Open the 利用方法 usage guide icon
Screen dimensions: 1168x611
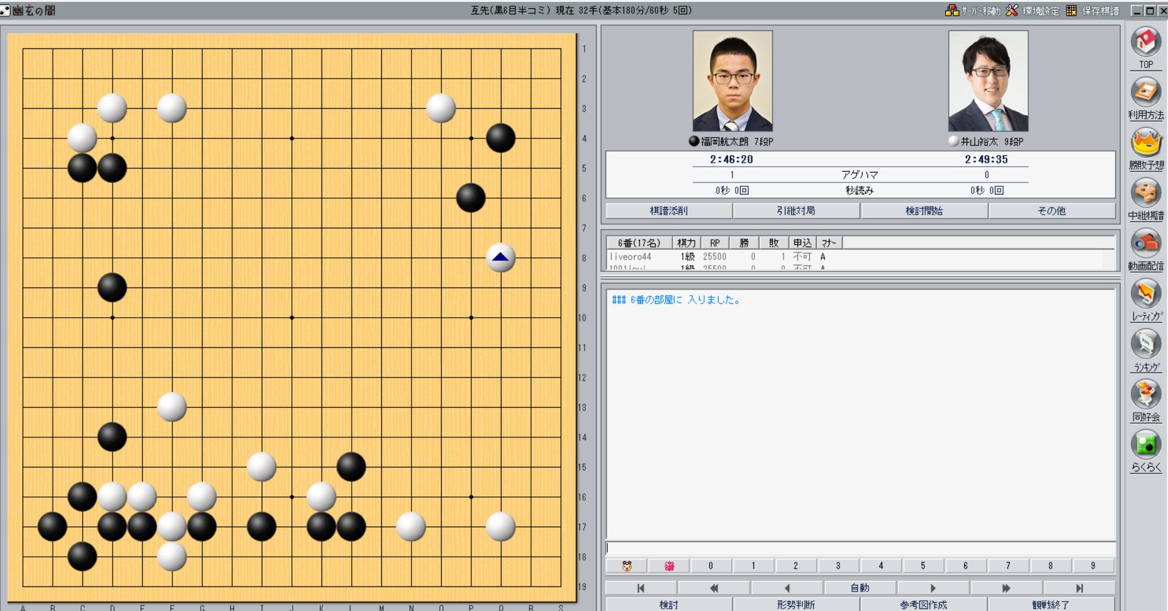[1146, 98]
